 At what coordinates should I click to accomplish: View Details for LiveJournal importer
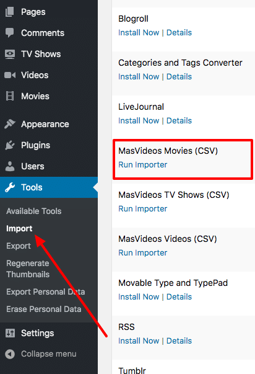click(x=179, y=121)
